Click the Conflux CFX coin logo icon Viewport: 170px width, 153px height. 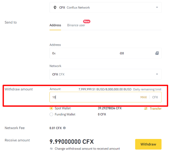(x=55, y=8)
